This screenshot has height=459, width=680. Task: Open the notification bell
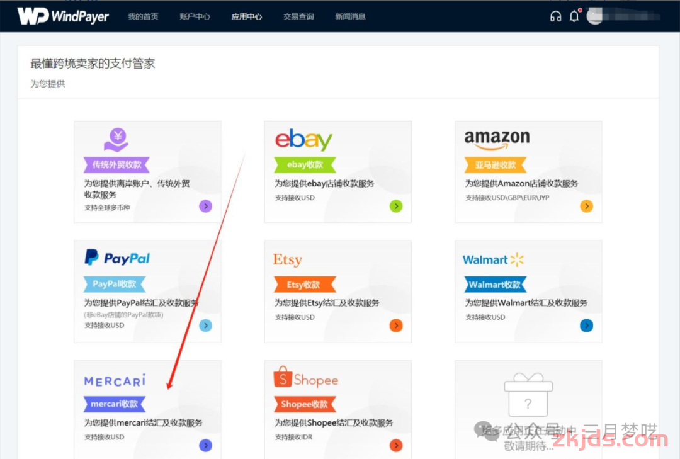click(x=574, y=16)
